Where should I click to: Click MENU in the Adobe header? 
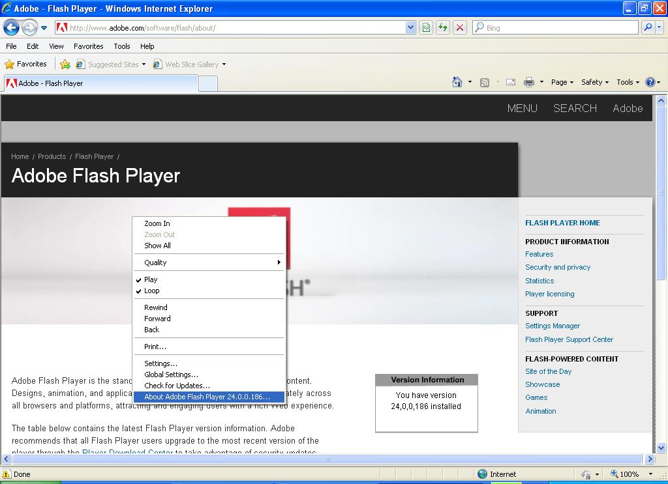523,108
